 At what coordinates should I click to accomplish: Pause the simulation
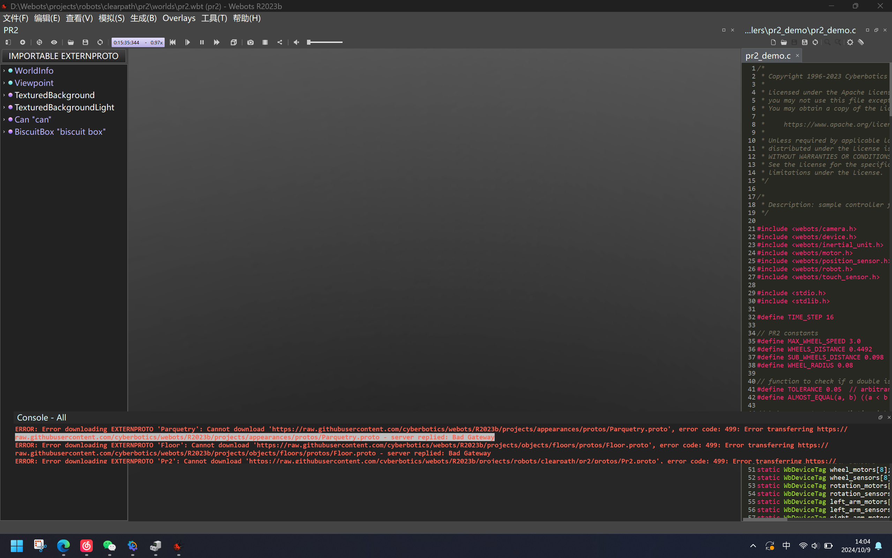tap(202, 43)
